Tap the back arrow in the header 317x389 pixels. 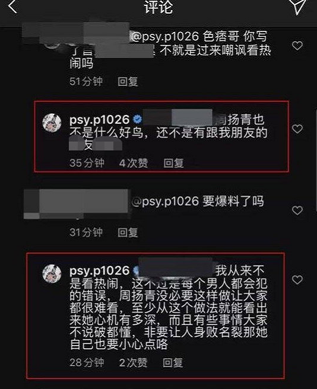tap(13, 6)
